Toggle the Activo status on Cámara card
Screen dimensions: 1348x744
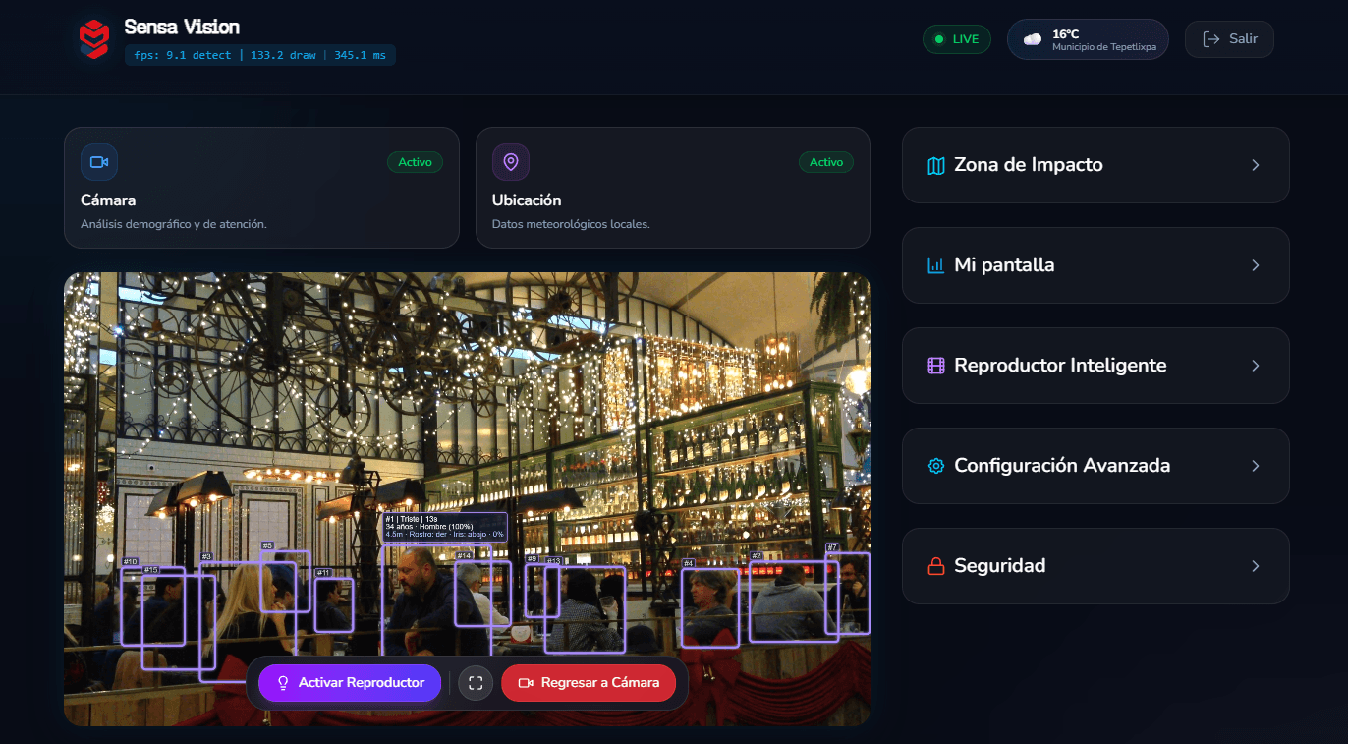tap(415, 162)
